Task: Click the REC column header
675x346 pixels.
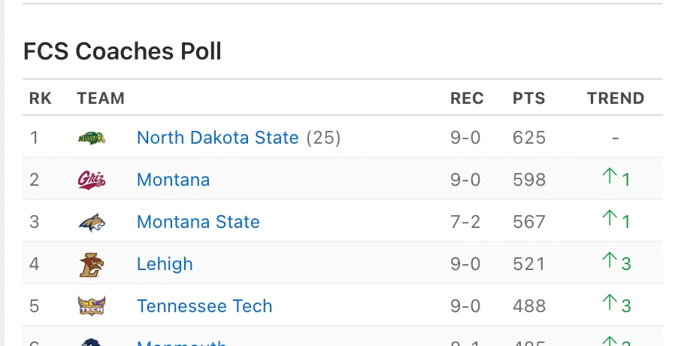Action: tap(467, 99)
